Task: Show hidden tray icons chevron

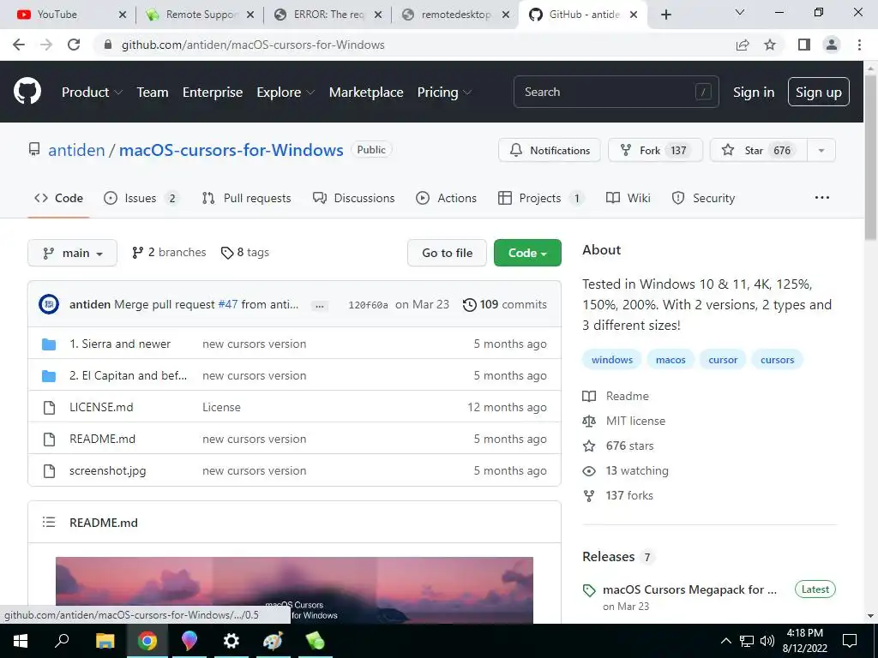Action: pos(725,641)
